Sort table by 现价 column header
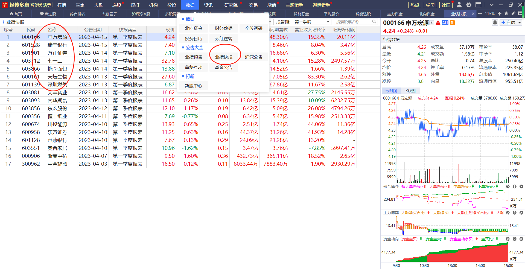Image resolution: width=525 pixels, height=271 pixels. pos(162,30)
